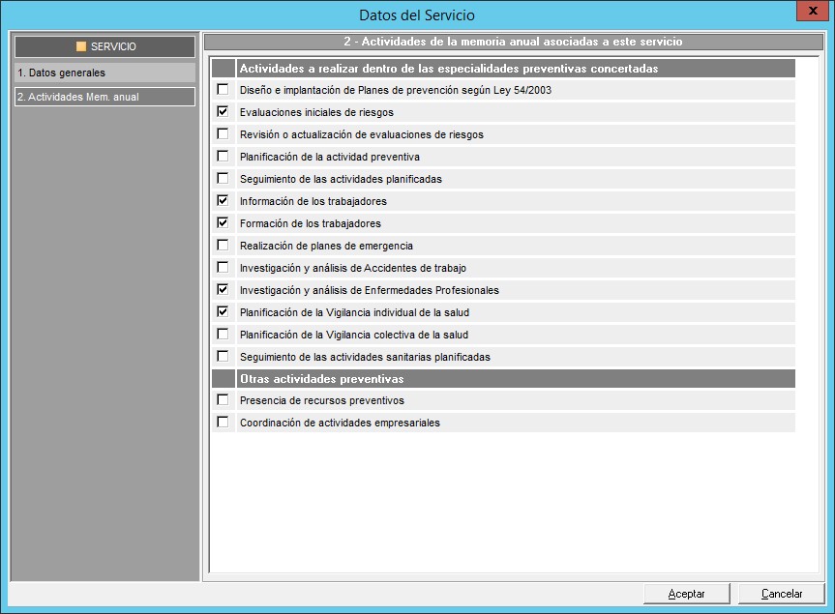The width and height of the screenshot is (835, 614).
Task: Check Diseño e implantación de Planes checkbox
Action: click(224, 90)
